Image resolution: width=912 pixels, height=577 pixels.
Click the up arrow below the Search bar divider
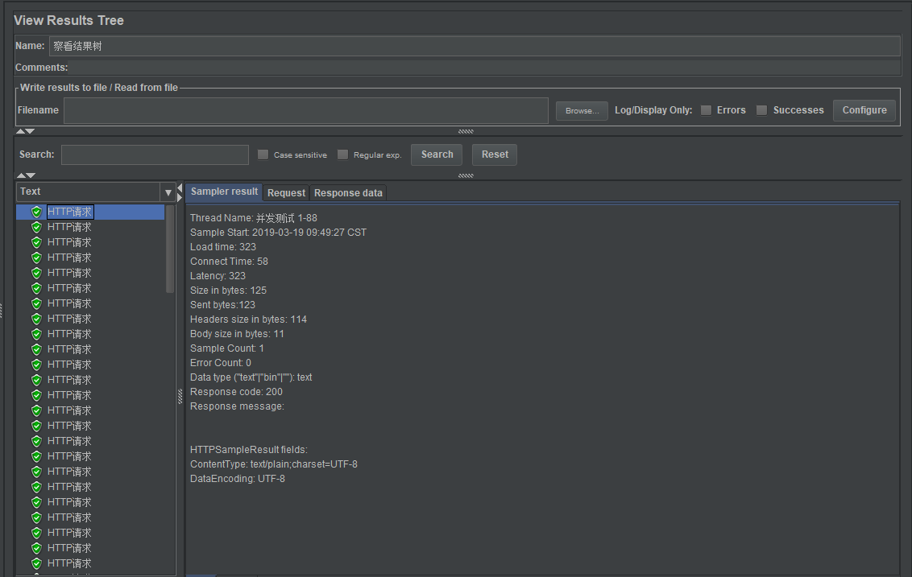click(x=21, y=175)
